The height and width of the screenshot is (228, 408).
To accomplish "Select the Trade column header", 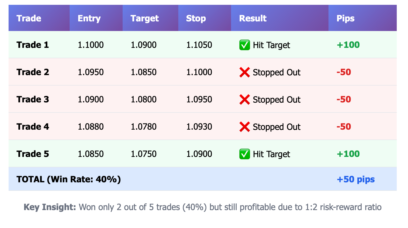I will click(x=29, y=18).
